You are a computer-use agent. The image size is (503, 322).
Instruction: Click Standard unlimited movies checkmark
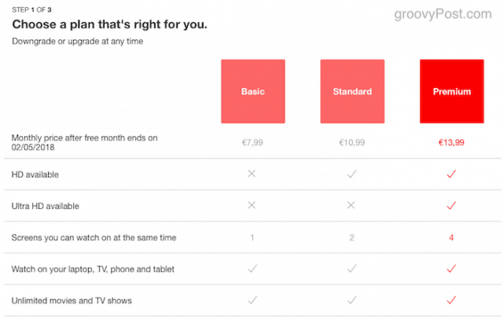[x=352, y=300]
